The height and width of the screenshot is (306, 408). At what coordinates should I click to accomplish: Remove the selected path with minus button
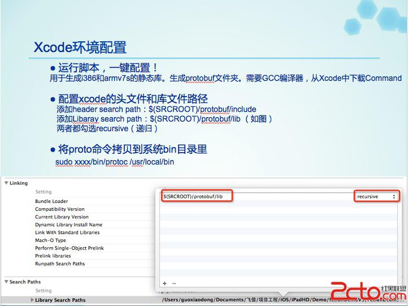pyautogui.click(x=174, y=283)
